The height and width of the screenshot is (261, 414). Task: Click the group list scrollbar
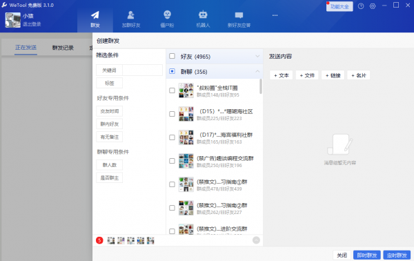click(261, 86)
